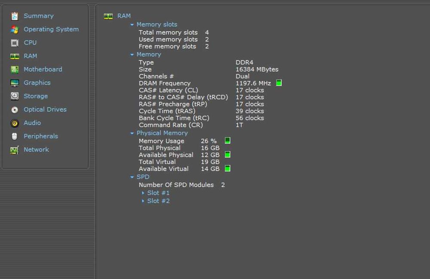Click the Summary clipboard icon
The height and width of the screenshot is (279, 430).
point(15,16)
